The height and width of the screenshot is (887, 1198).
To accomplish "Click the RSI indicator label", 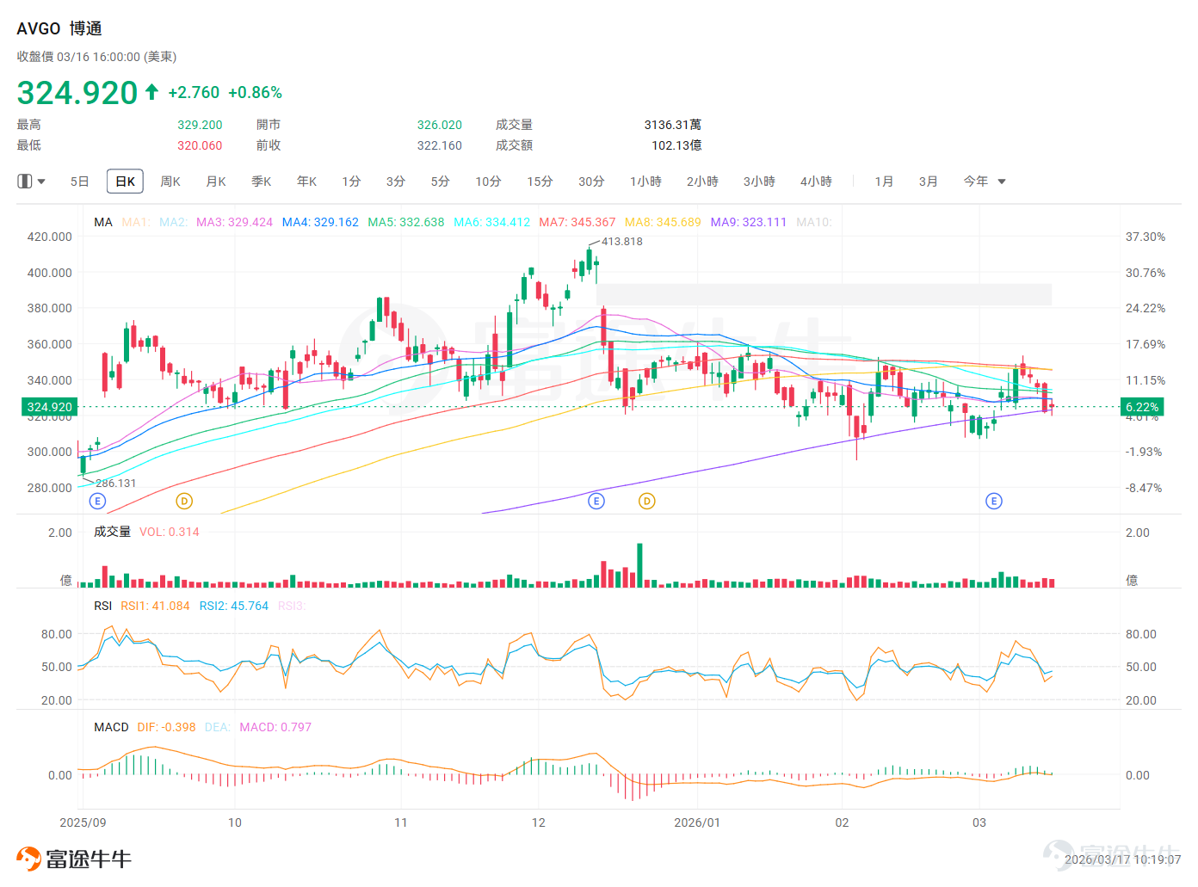I will 103,606.
